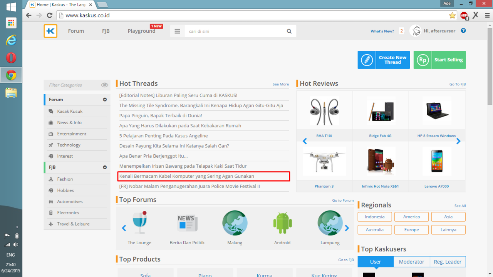Show previous Top Forums with left arrow
The height and width of the screenshot is (277, 493).
[124, 228]
